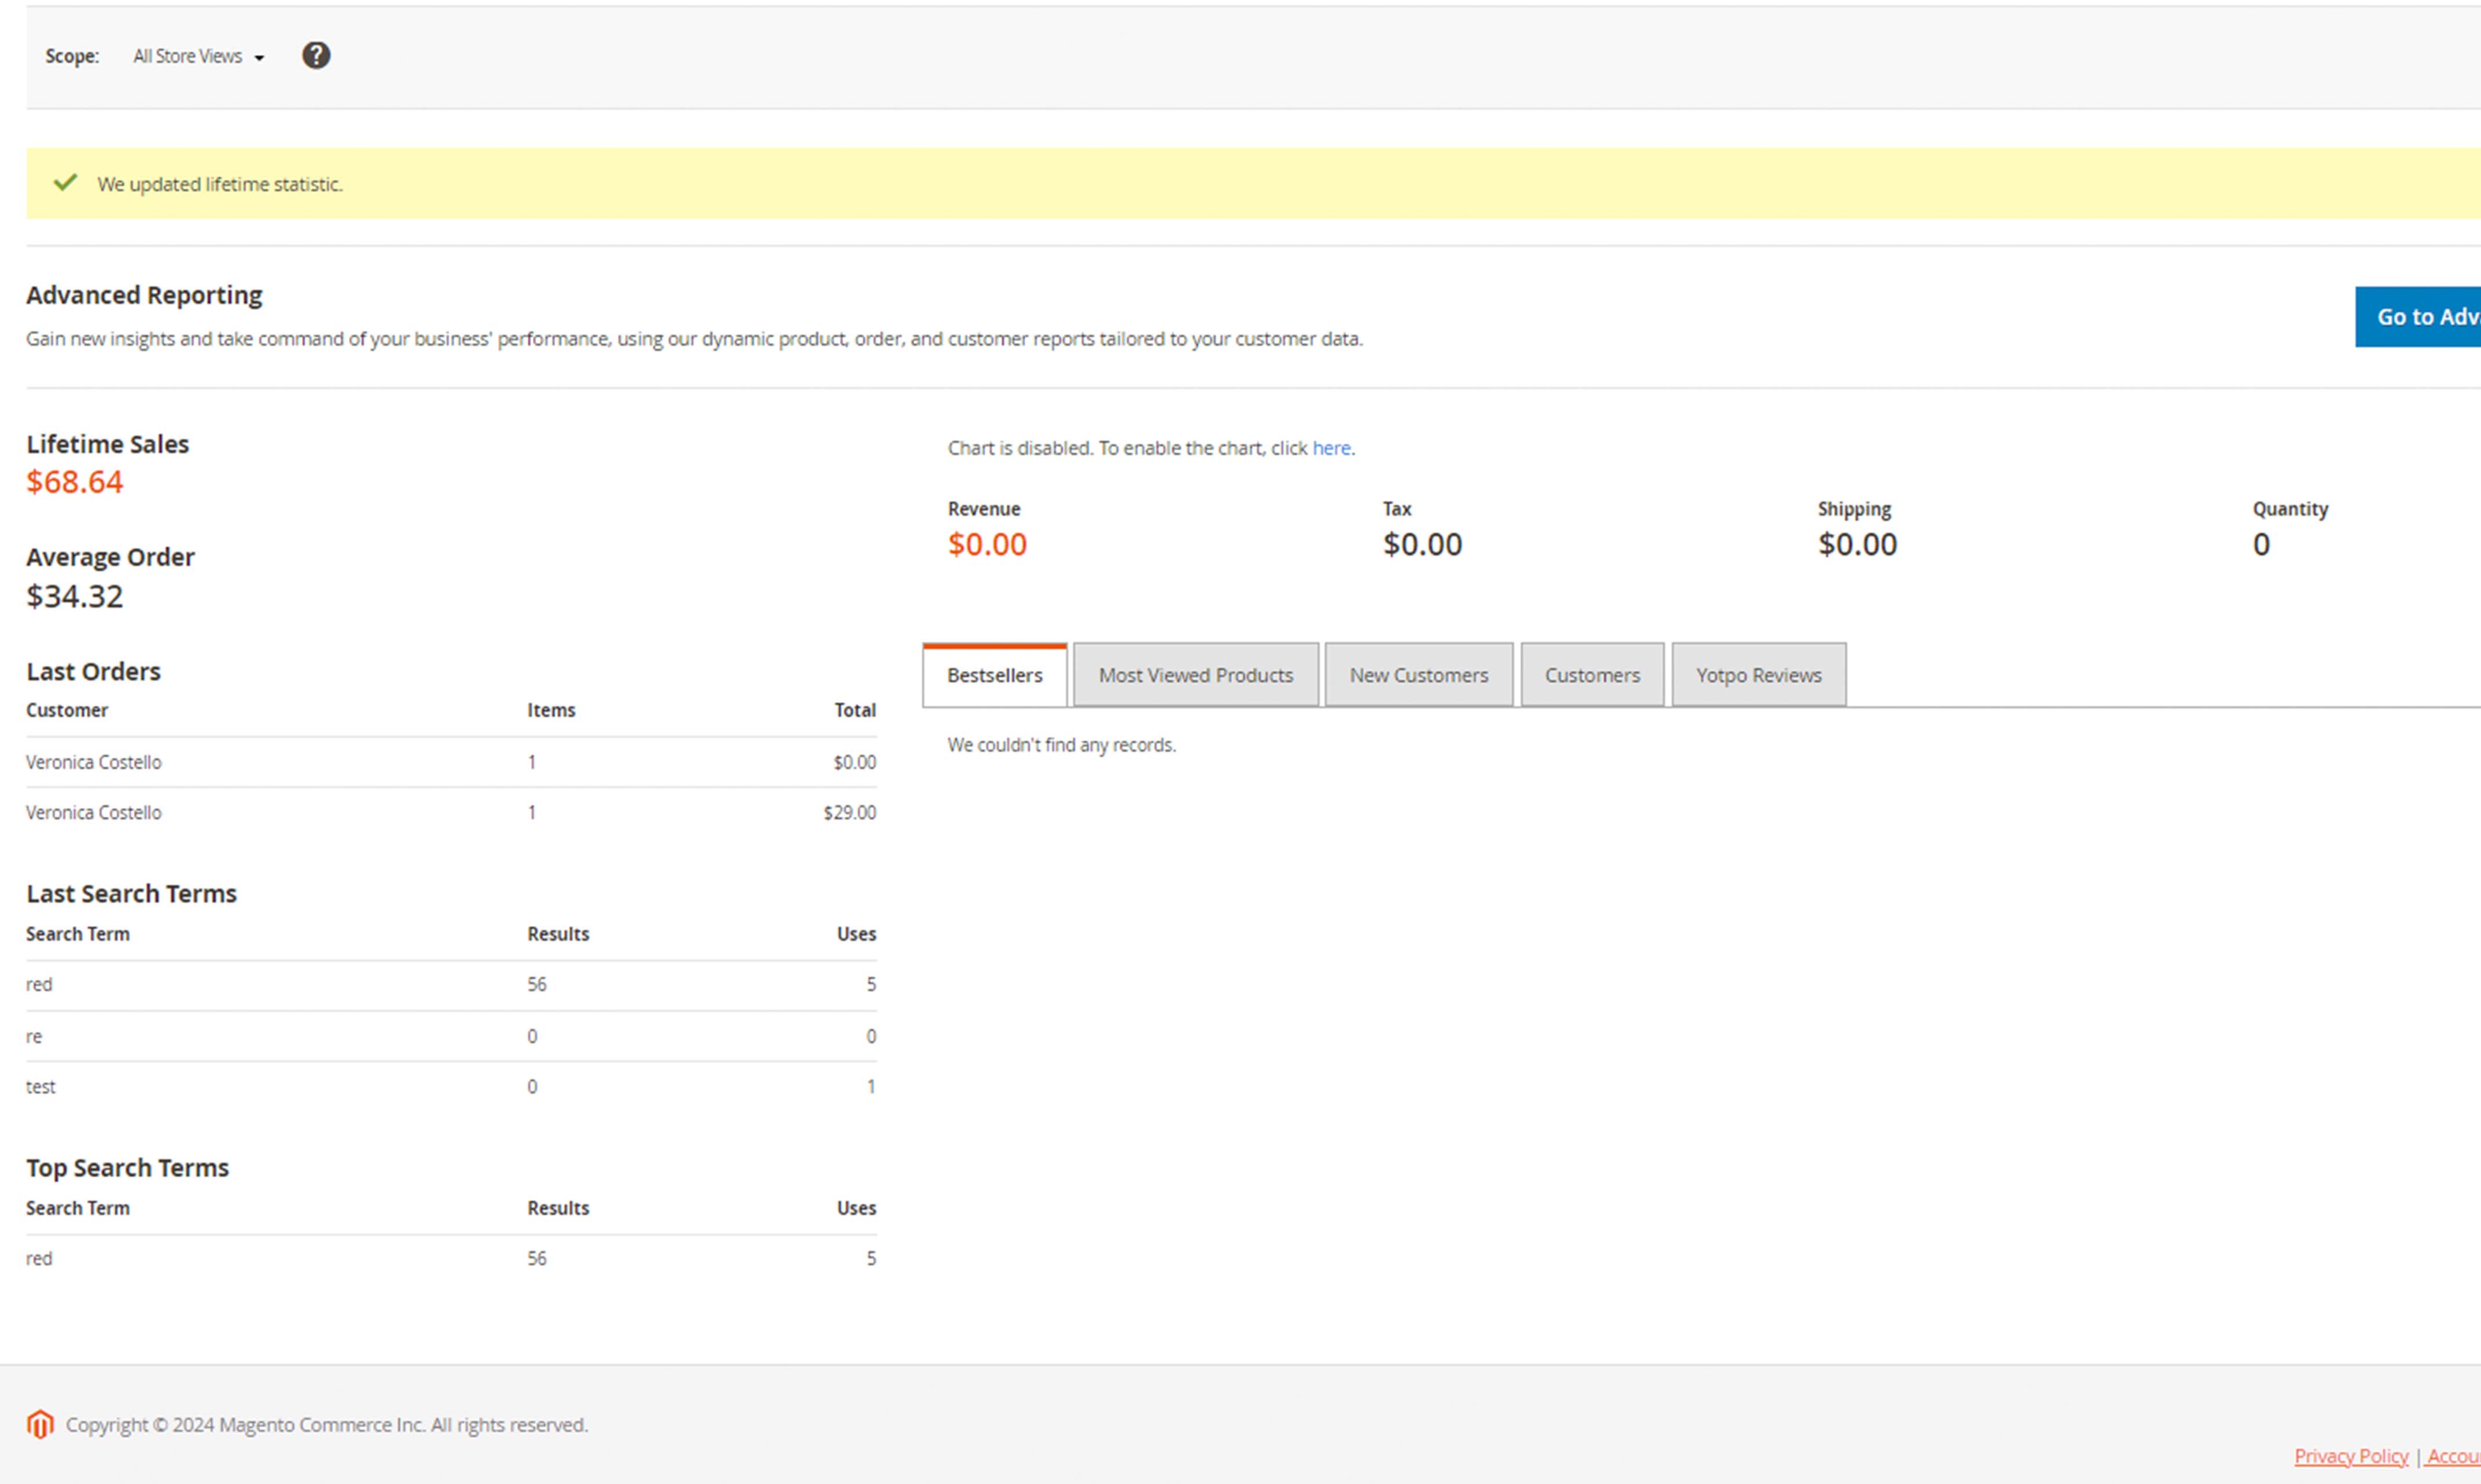Open the scope help question mark icon
Screen dimensions: 2481x1484
(316, 56)
